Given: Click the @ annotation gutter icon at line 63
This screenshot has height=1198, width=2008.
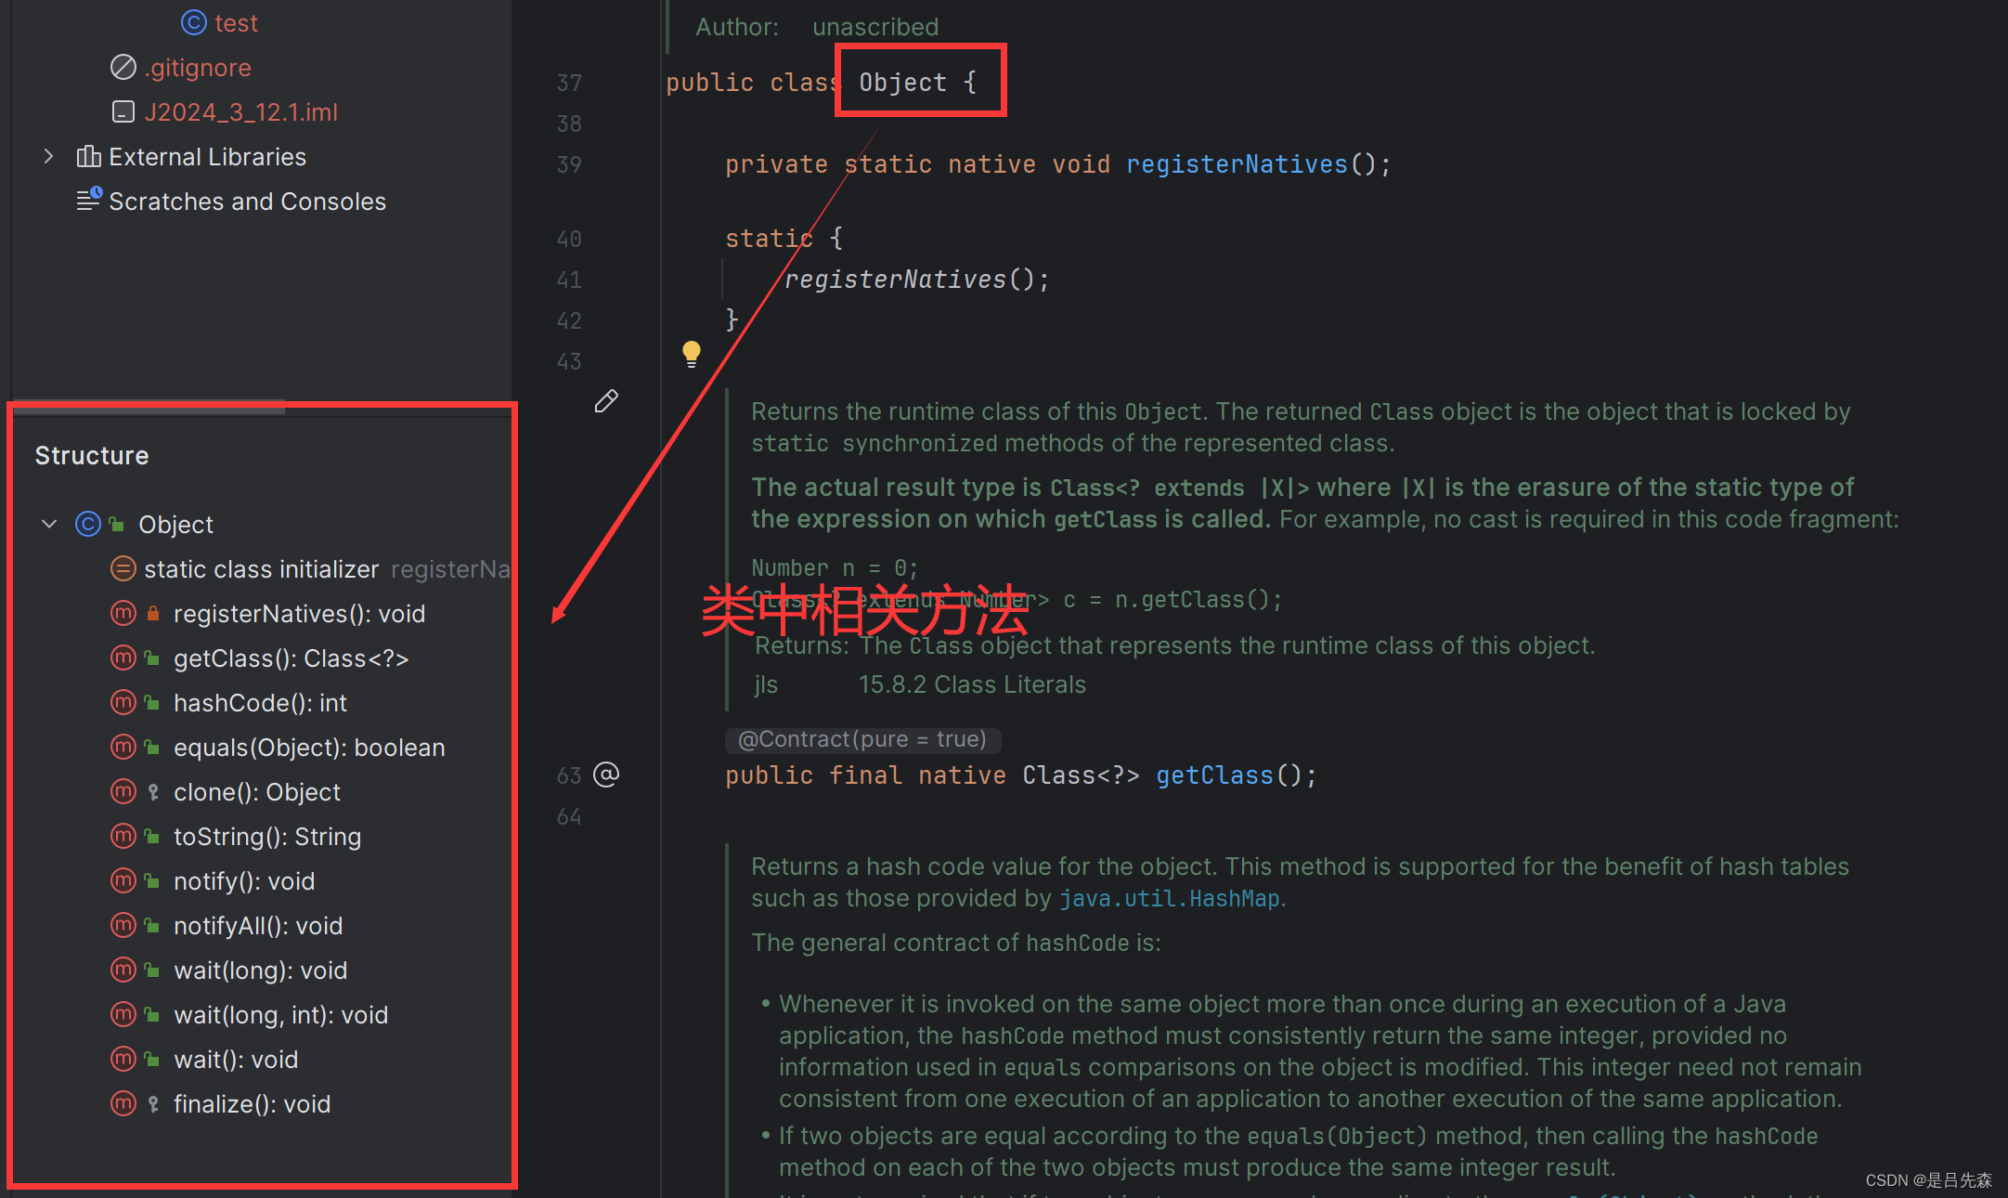Looking at the screenshot, I should point(606,775).
